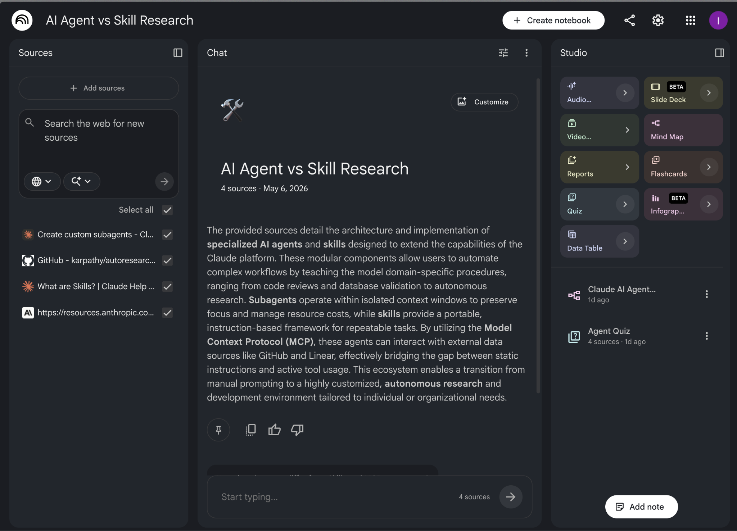This screenshot has width=737, height=531.
Task: Share the notebook
Action: (629, 21)
